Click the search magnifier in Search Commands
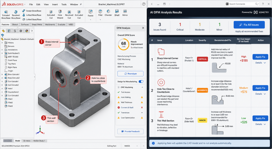The width and height of the screenshot is (272, 149). (256, 4)
